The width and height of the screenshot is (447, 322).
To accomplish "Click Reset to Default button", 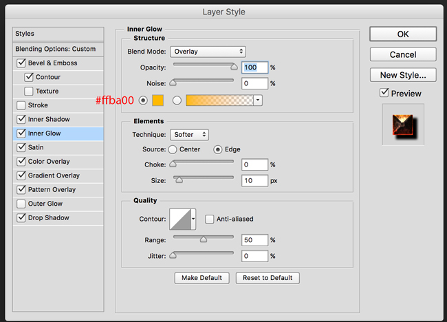I will [x=268, y=278].
